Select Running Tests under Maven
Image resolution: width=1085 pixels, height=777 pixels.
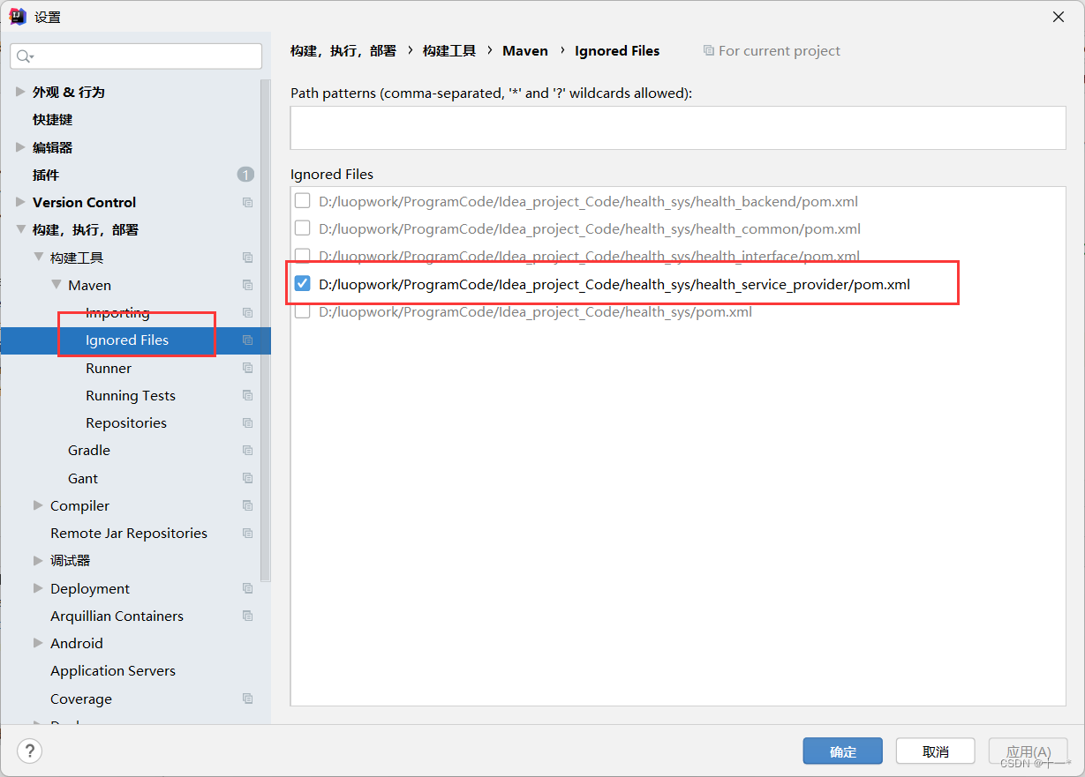pos(132,395)
